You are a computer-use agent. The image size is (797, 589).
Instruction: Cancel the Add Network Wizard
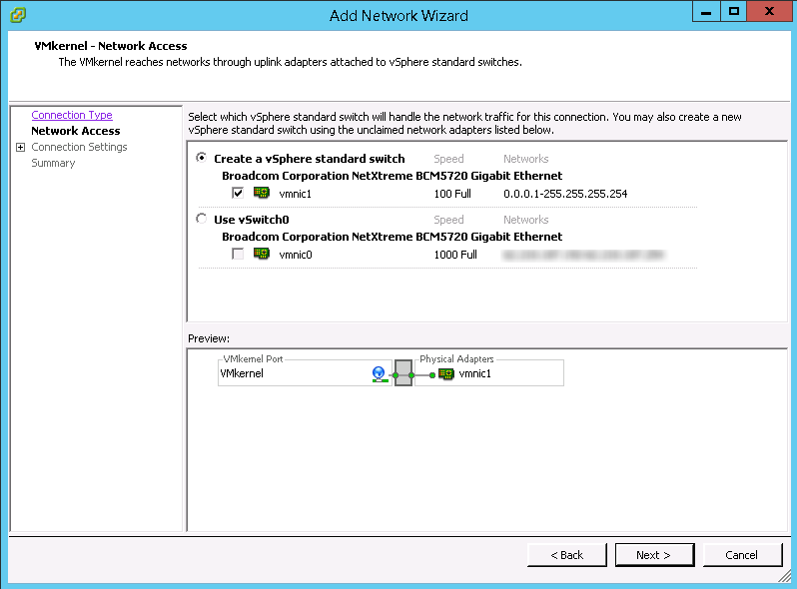point(742,555)
